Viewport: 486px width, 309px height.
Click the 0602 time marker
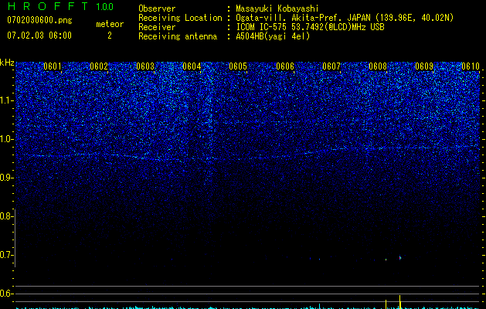coord(99,66)
